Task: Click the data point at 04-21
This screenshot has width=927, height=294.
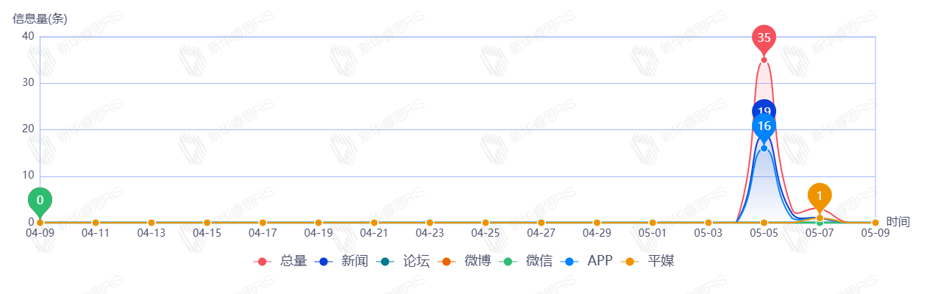Action: click(x=374, y=223)
